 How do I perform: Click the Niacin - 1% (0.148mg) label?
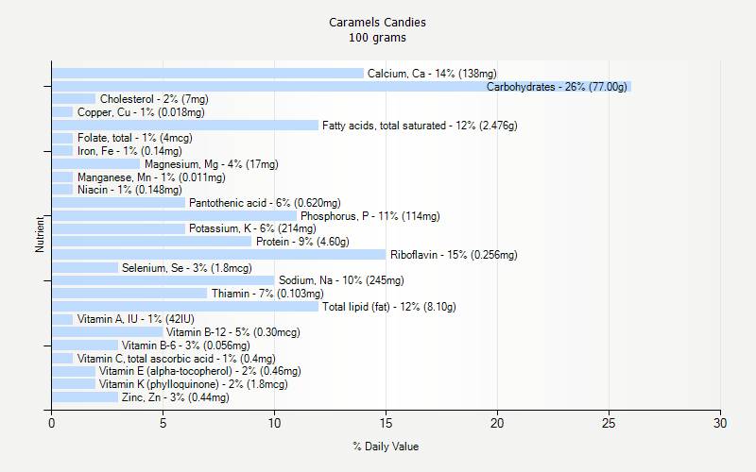[x=129, y=190]
